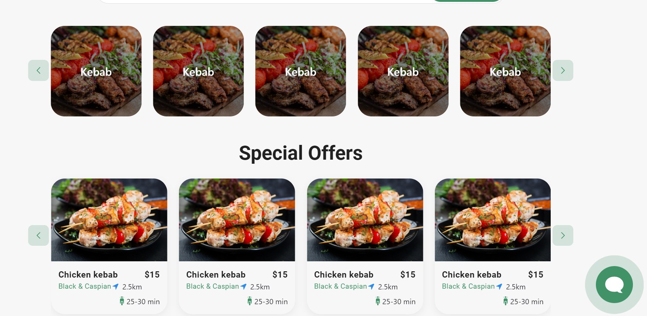Advance category carousel with right chevron
The height and width of the screenshot is (316, 647).
tap(563, 70)
